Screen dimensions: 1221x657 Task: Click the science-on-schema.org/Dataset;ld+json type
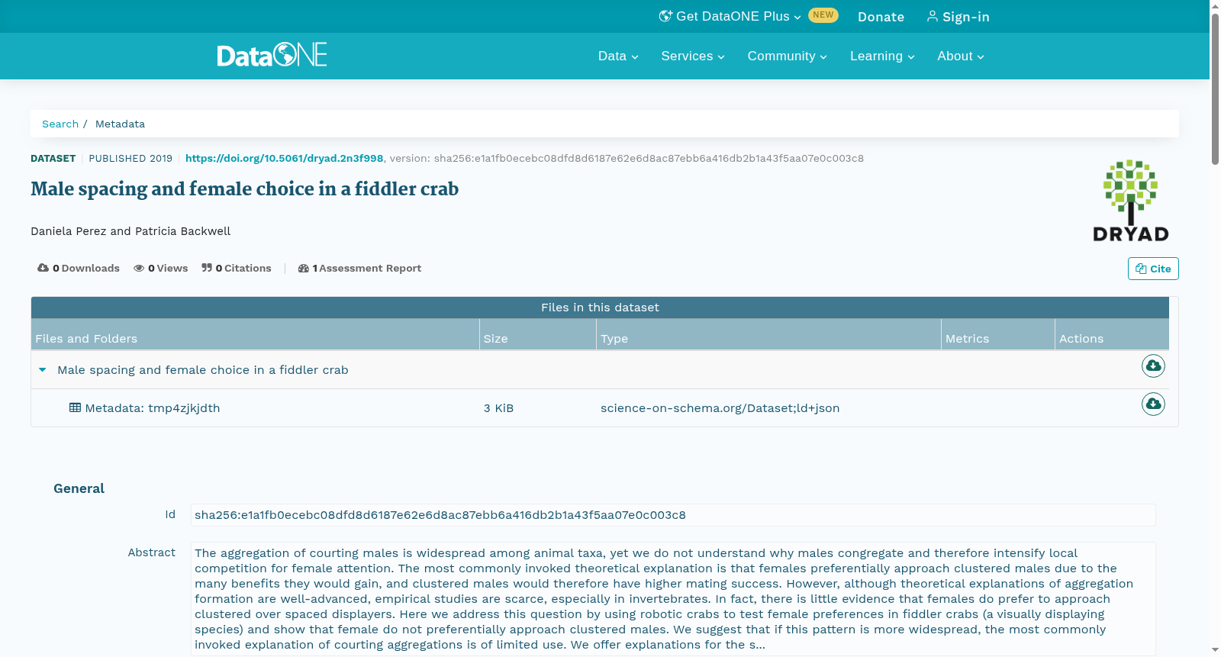[720, 408]
